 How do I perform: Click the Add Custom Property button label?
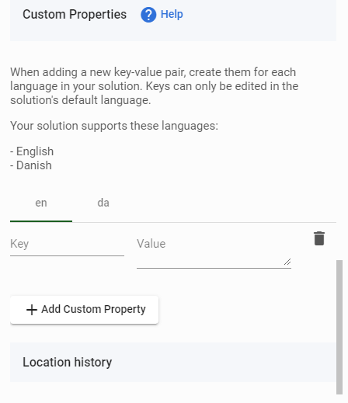pyautogui.click(x=93, y=309)
